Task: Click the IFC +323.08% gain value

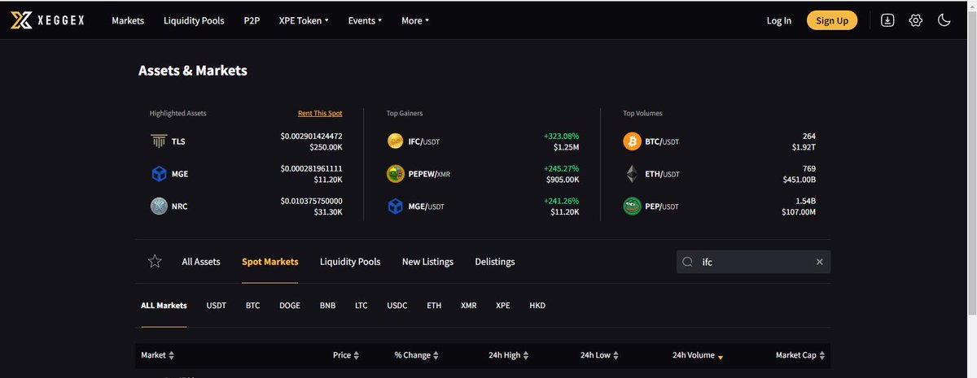Action: 561,136
